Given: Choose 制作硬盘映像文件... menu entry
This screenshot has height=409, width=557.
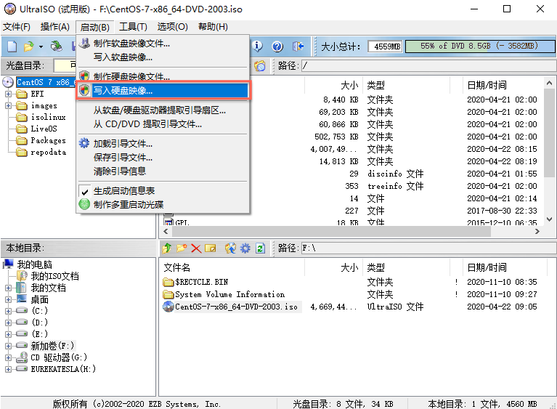Looking at the screenshot, I should pos(163,76).
